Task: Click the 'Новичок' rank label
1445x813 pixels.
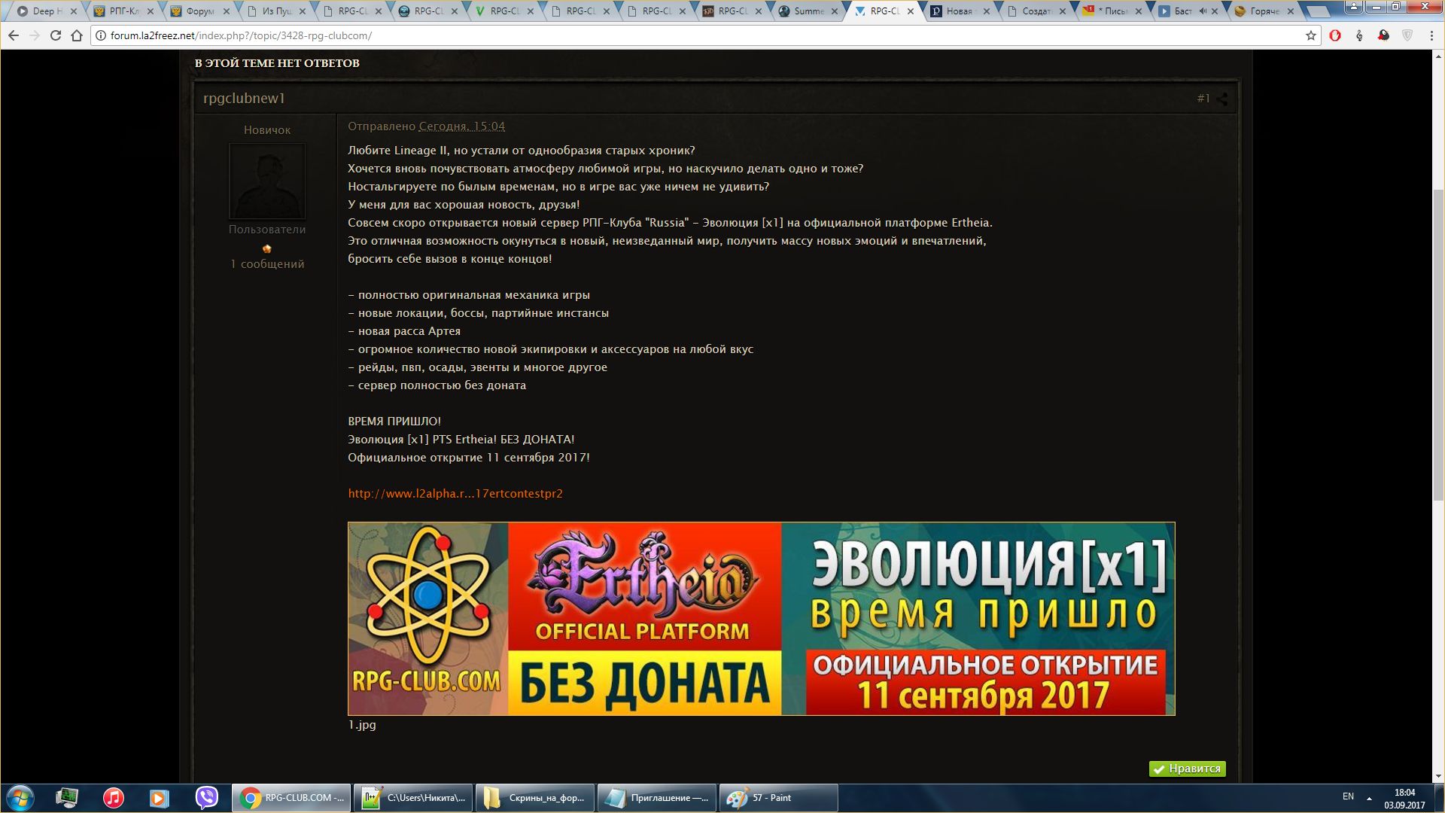Action: point(267,130)
